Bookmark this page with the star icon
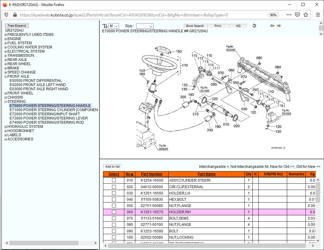 (x=306, y=15)
